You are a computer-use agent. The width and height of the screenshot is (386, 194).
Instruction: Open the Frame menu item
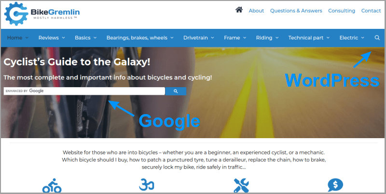coord(235,38)
